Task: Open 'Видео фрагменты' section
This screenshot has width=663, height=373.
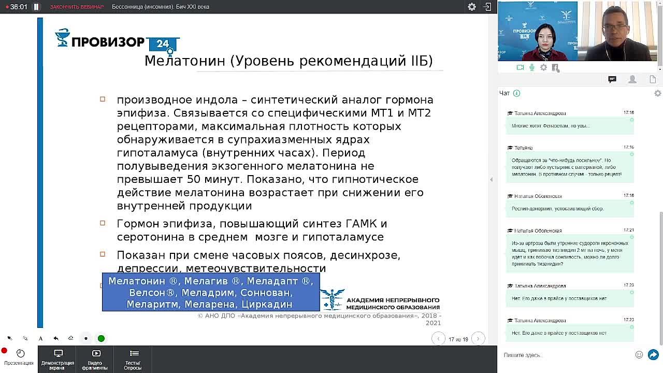Action: click(95, 360)
